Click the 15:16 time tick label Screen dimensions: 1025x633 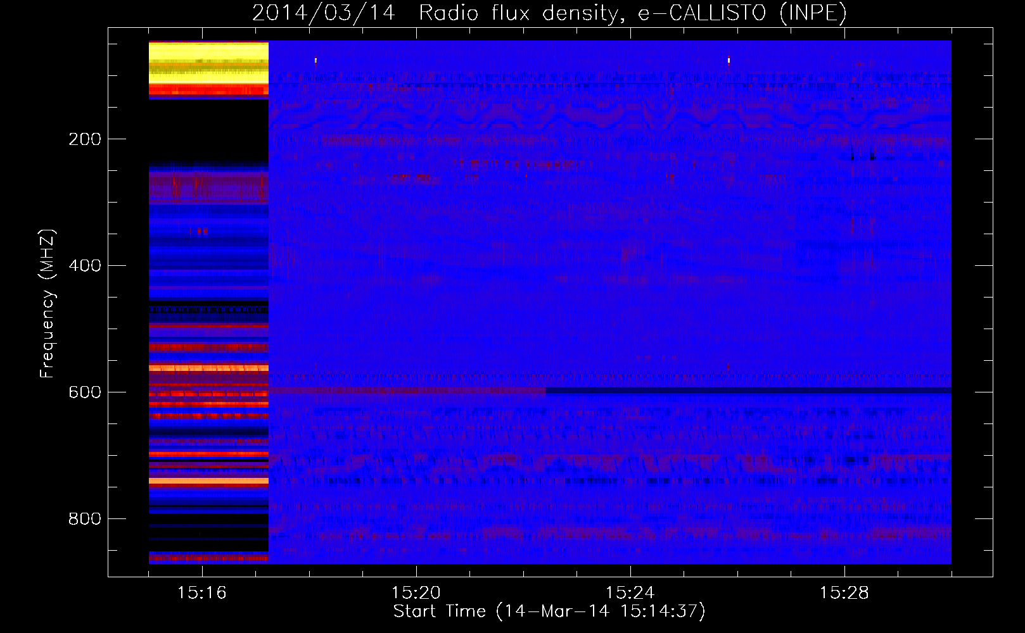pos(201,593)
